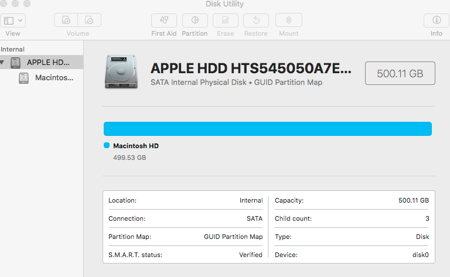
Task: Click the blue Macintosh HD usage bar
Action: [x=267, y=129]
